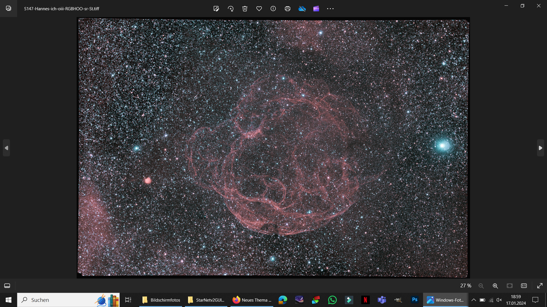
Task: Zoom in with the plus magnifier
Action: click(495, 286)
